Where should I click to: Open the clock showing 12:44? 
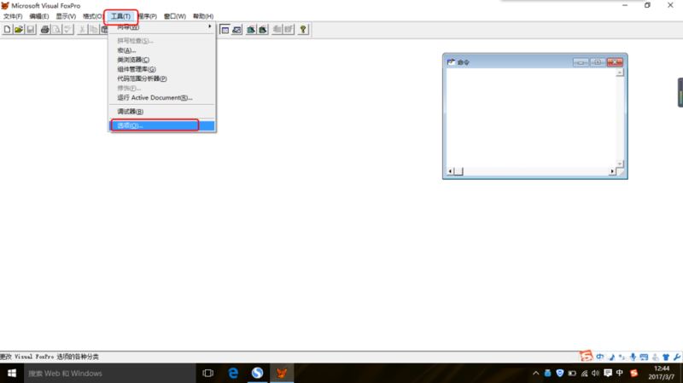point(661,373)
